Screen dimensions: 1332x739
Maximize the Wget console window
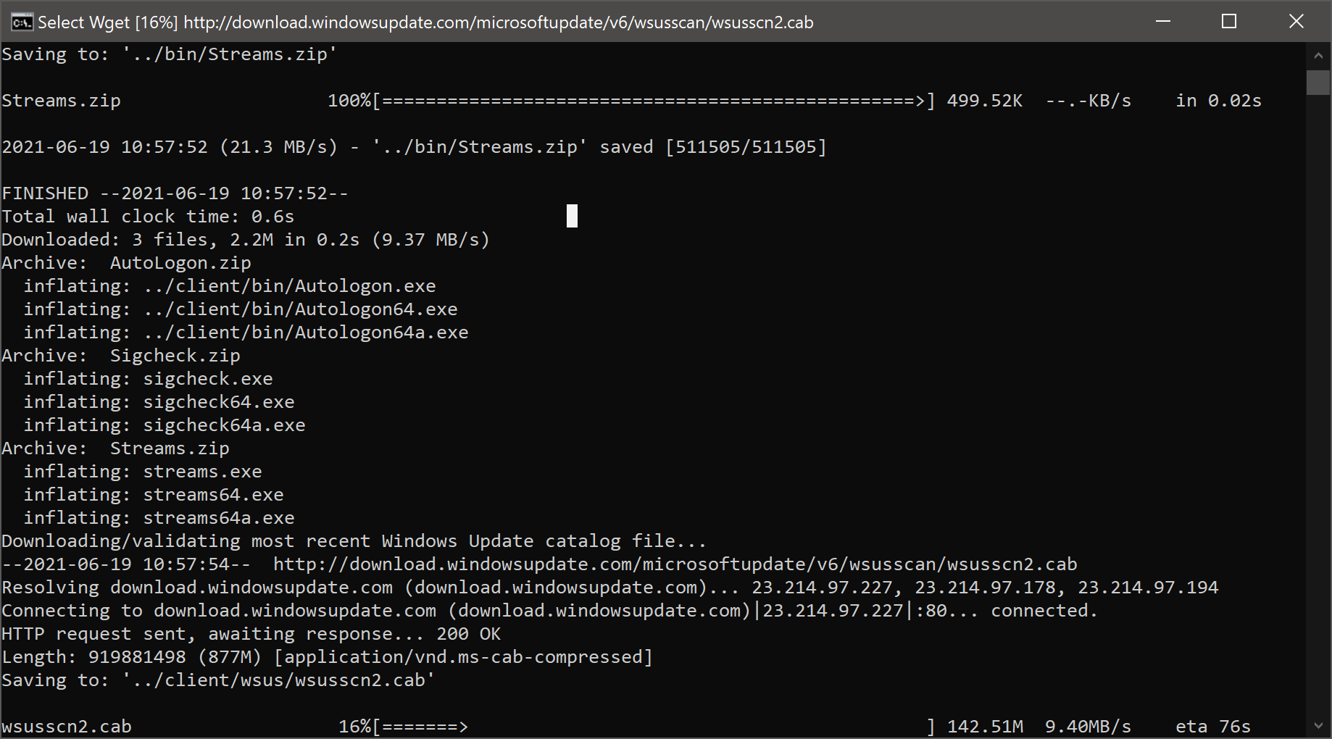(x=1229, y=22)
